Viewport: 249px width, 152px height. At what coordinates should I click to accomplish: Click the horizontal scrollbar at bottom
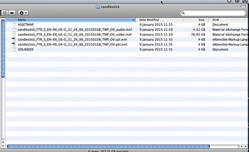tap(108, 146)
